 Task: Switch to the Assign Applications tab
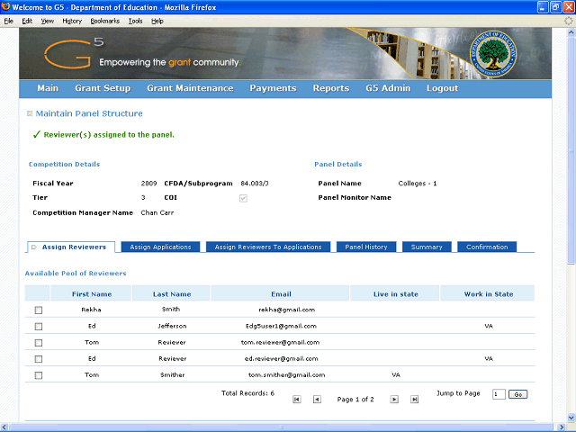point(160,247)
